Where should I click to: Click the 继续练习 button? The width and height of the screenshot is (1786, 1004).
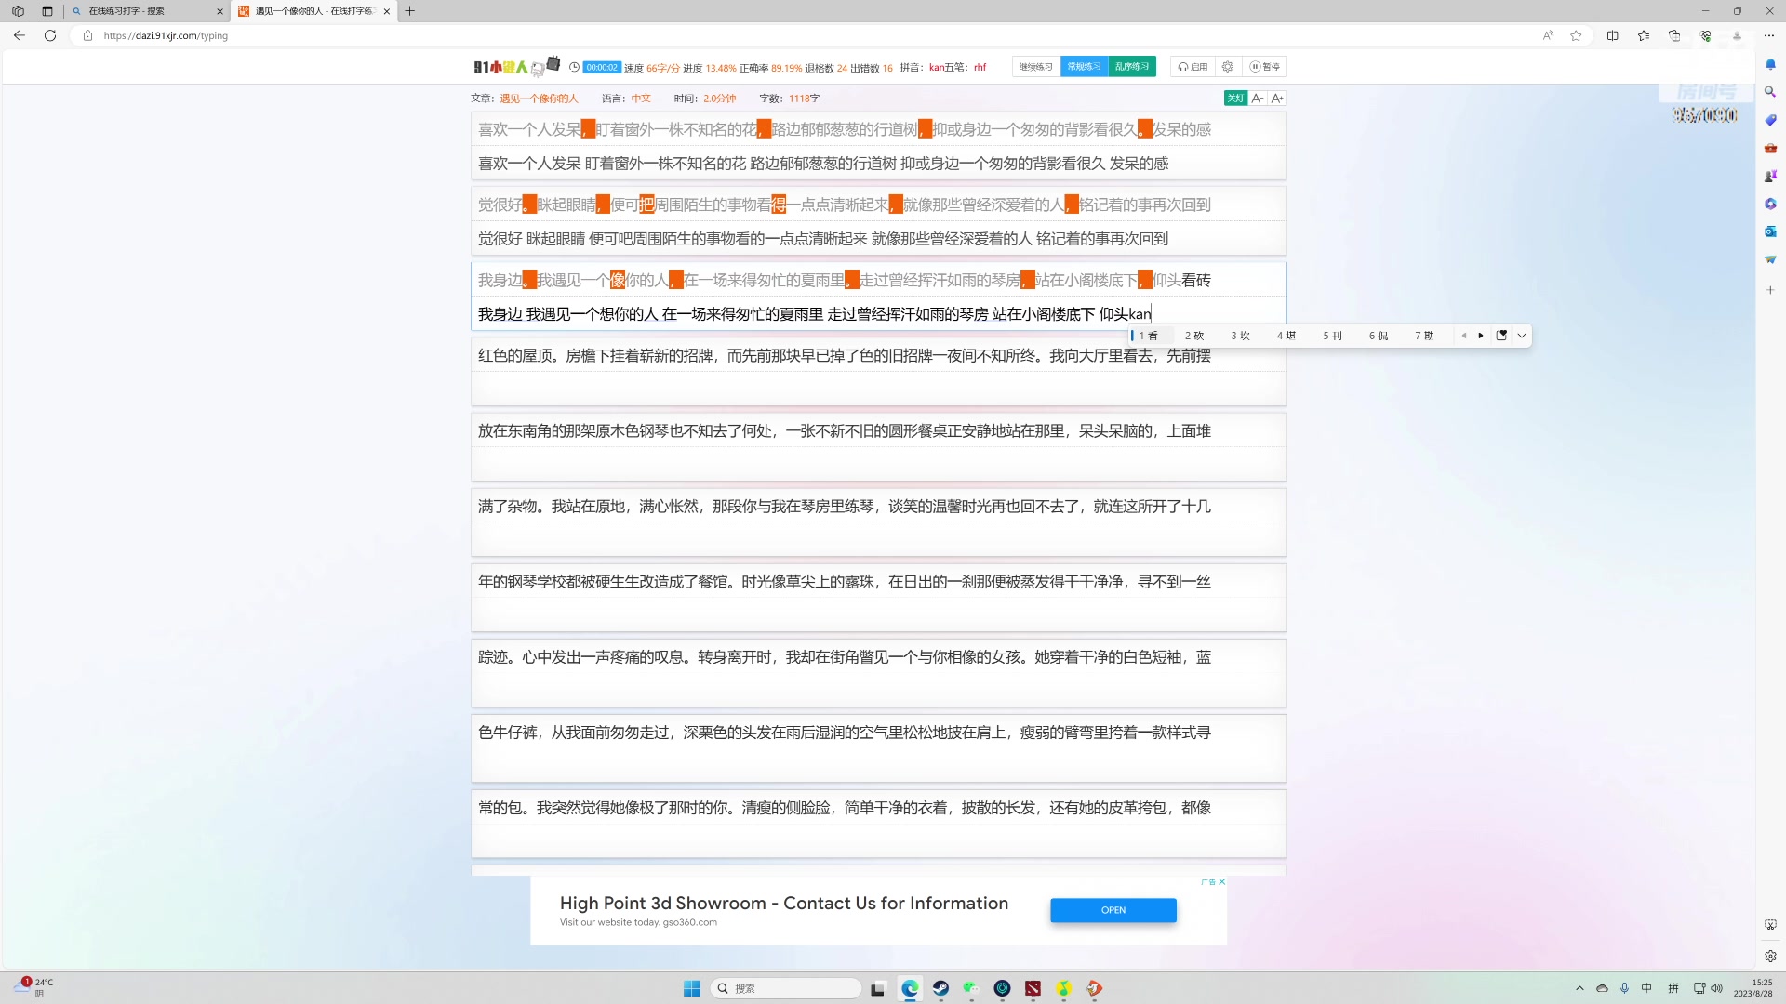pos(1034,66)
